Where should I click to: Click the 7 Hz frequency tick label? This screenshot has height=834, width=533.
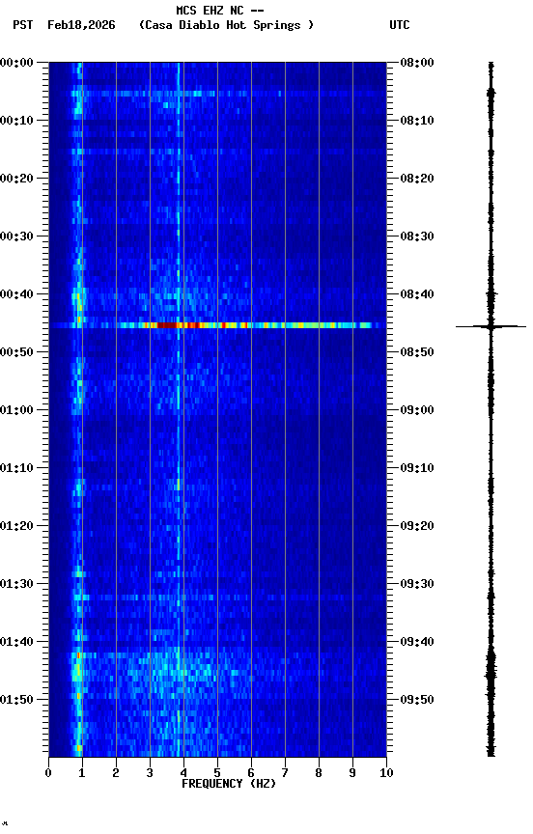[285, 773]
